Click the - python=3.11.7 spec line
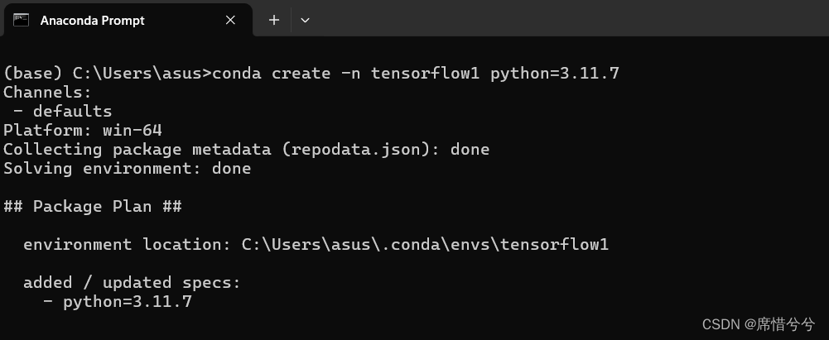 pos(118,302)
